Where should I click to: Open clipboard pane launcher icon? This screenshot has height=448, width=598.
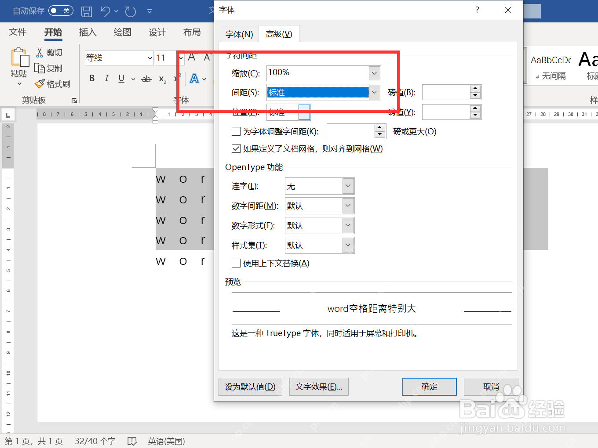click(74, 101)
